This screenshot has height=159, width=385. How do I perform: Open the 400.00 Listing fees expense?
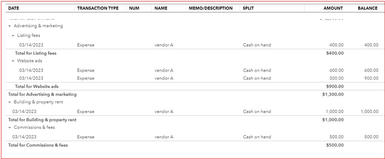tap(335, 45)
